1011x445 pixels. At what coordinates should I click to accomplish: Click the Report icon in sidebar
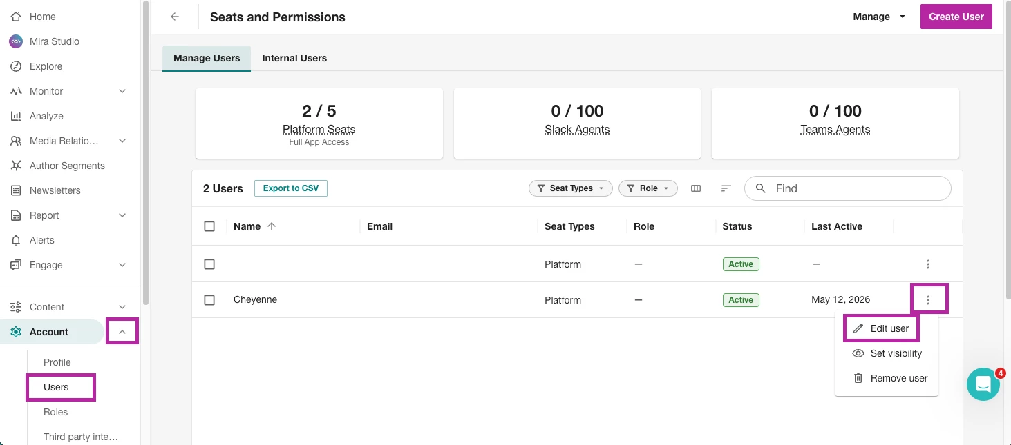point(15,215)
